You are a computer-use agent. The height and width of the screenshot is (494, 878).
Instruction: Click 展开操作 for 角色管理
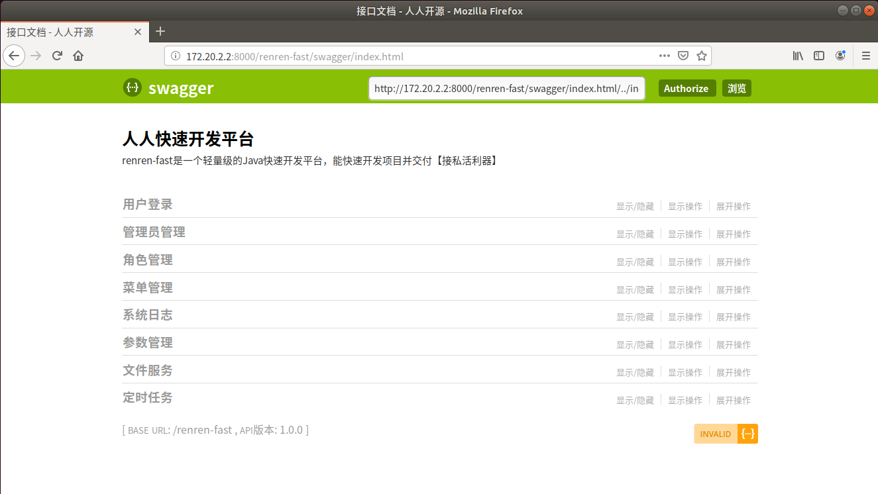[734, 262]
